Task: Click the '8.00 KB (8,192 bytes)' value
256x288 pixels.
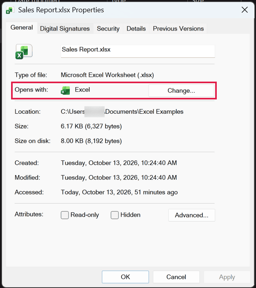Action: point(91,141)
